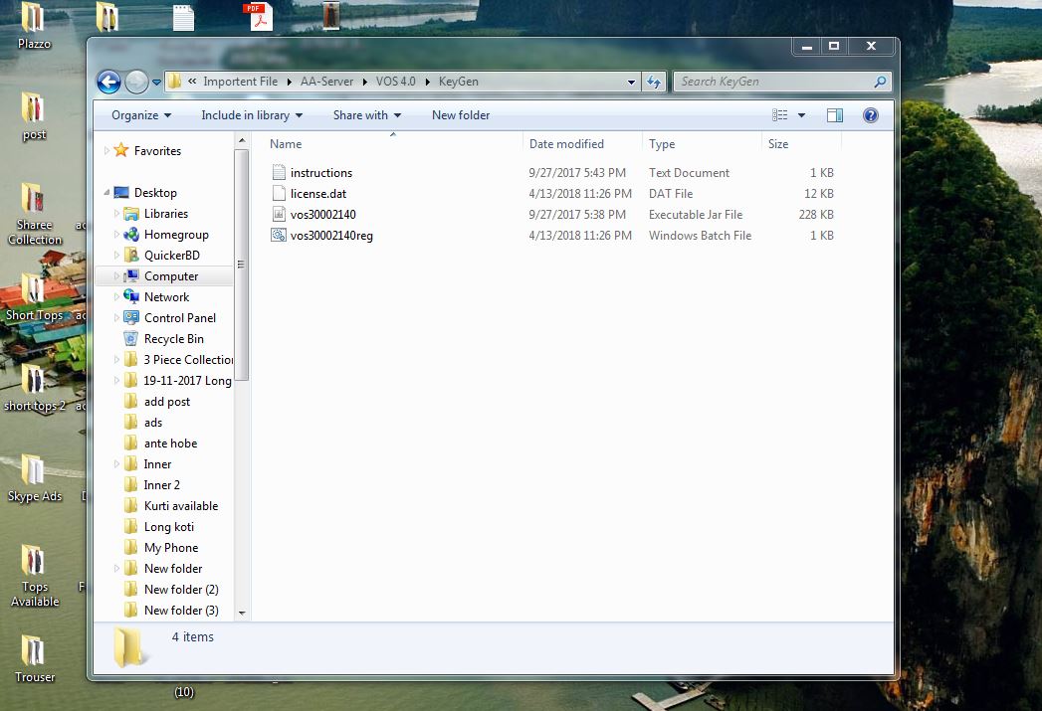Viewport: 1042px width, 711px height.
Task: Select the Trouser desktop folder
Action: [x=34, y=659]
